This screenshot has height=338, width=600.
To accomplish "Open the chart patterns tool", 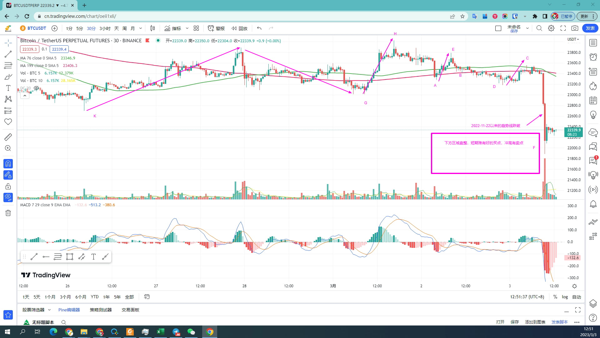I will tap(8, 99).
